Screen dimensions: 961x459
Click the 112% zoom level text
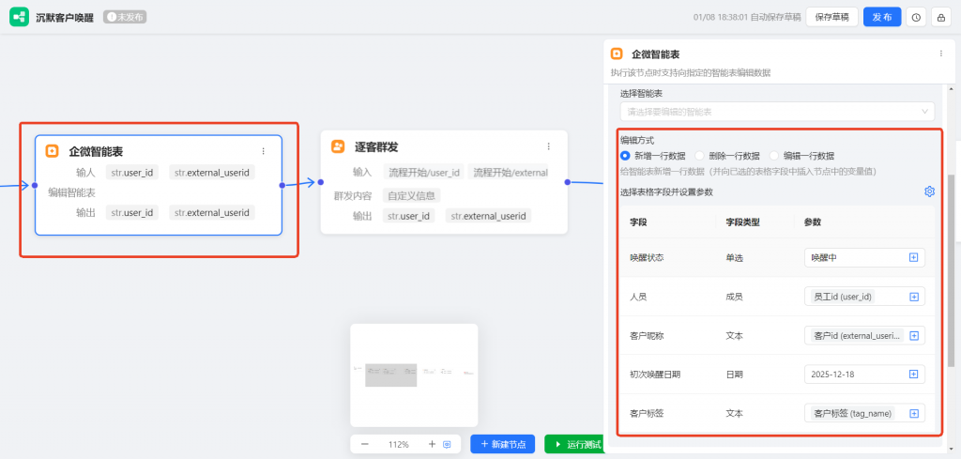pyautogui.click(x=398, y=444)
